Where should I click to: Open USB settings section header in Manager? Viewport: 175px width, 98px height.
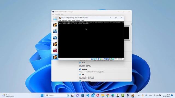[83, 75]
